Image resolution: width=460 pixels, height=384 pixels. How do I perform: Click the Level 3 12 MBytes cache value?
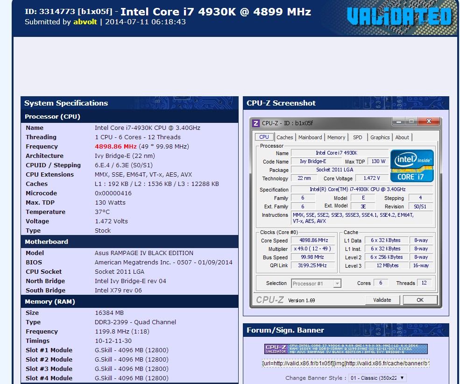(387, 265)
